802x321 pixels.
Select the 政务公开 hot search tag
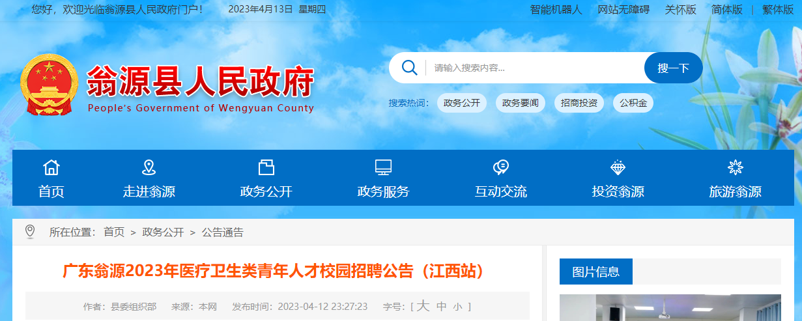click(x=462, y=103)
